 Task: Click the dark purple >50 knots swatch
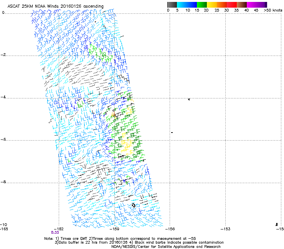point(266,5)
